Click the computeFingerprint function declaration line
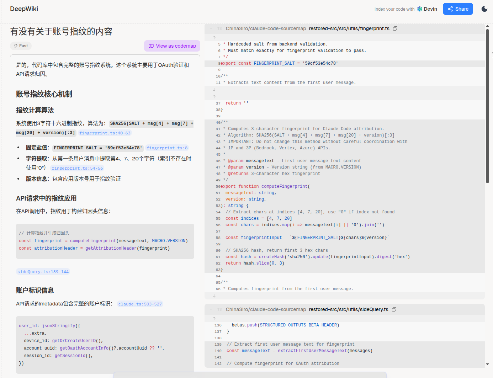The image size is (493, 378). point(345,186)
